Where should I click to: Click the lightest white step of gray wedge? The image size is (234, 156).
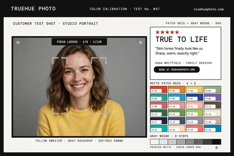click(154, 142)
